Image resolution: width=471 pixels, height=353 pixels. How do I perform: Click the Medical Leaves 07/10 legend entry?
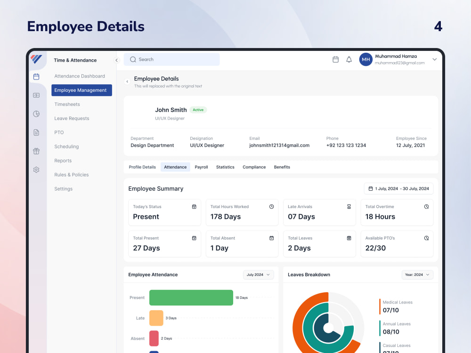[397, 306]
